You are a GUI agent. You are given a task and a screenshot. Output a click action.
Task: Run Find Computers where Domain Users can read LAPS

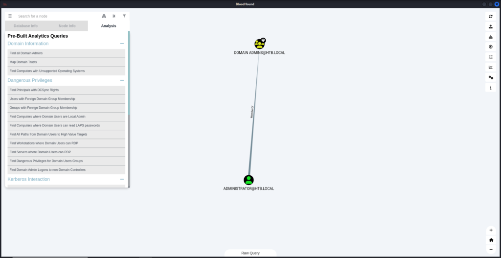(67, 125)
